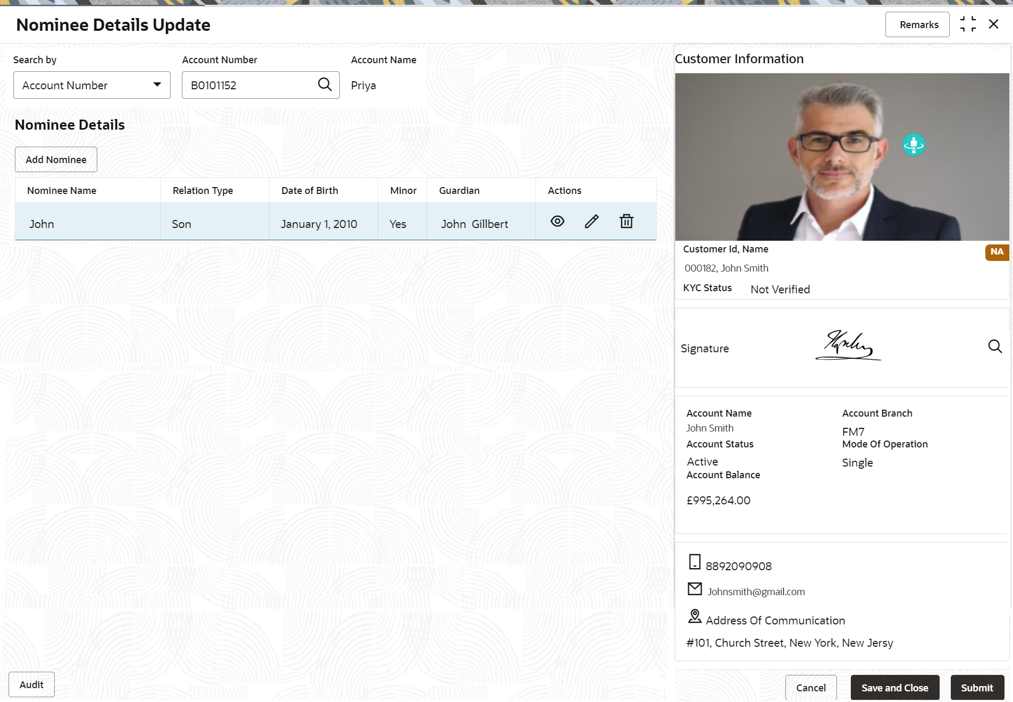Click Add Nominee button

(56, 159)
